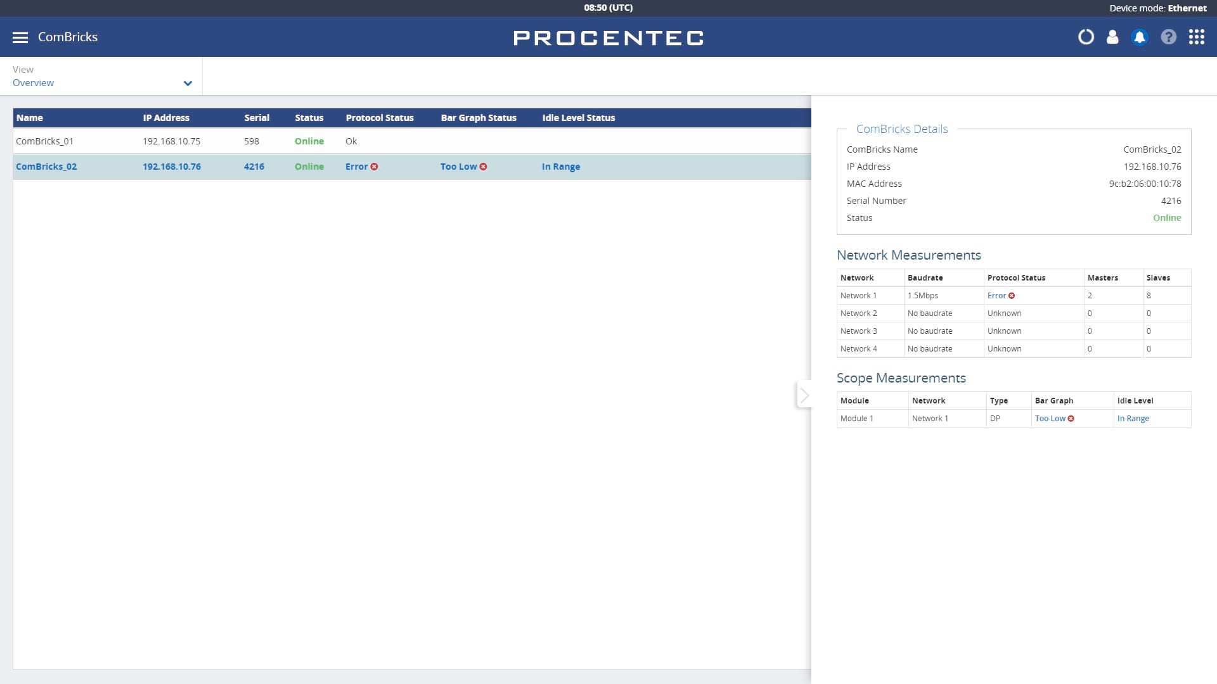Viewport: 1217px width, 684px height.
Task: Click the Network 1 Error link
Action: [x=996, y=296]
